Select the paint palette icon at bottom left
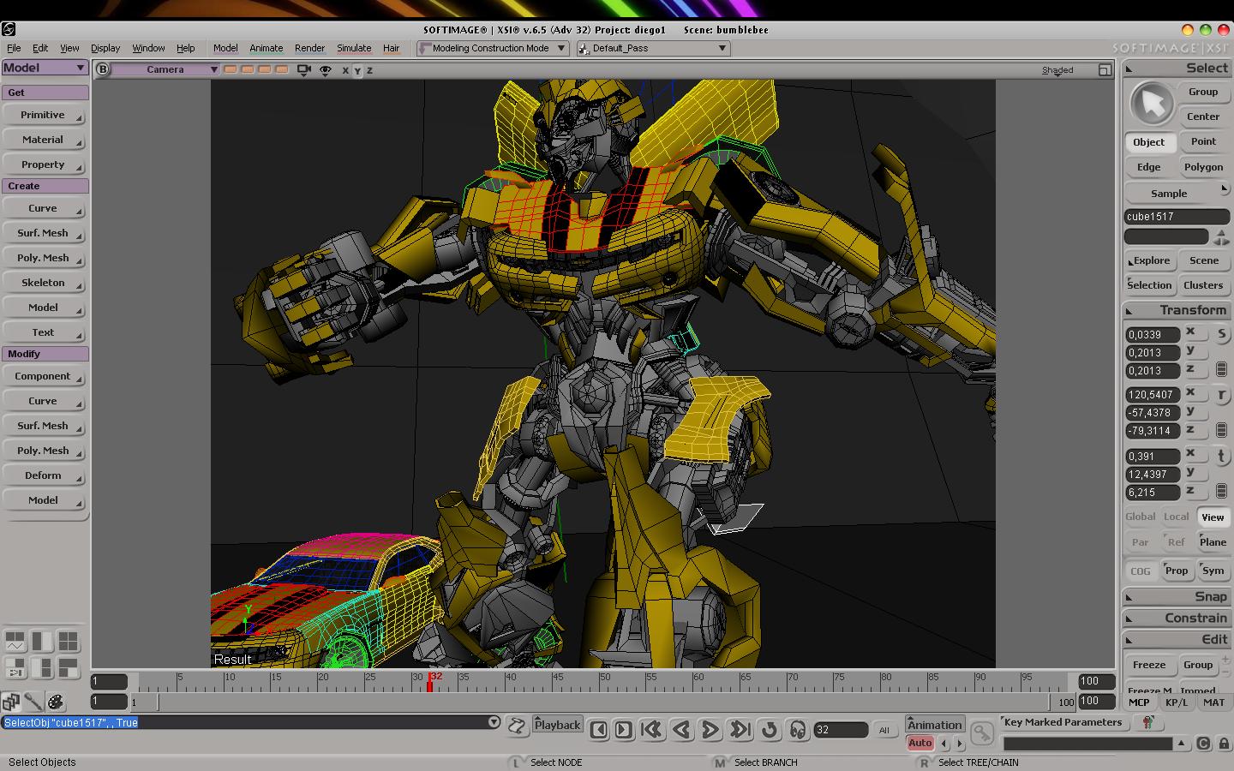 point(56,702)
